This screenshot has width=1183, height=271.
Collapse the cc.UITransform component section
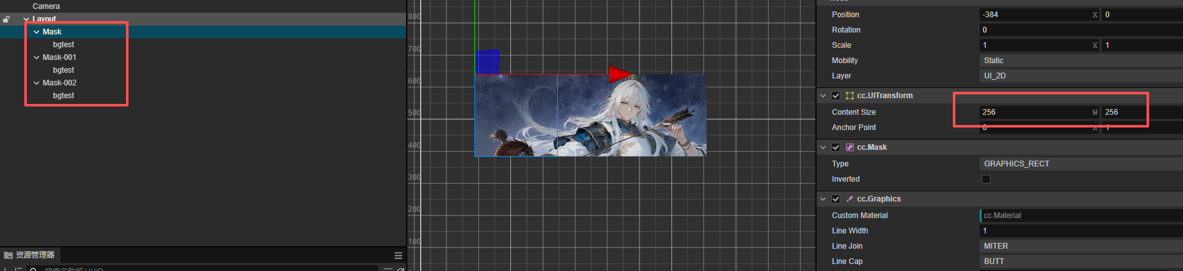click(823, 96)
